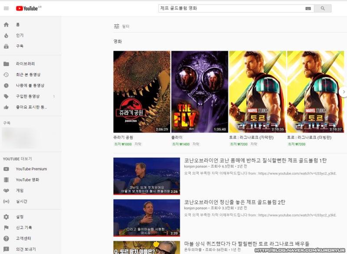This screenshot has height=254, width=347.
Task: Click the gaming controller icon
Action: 6,191
